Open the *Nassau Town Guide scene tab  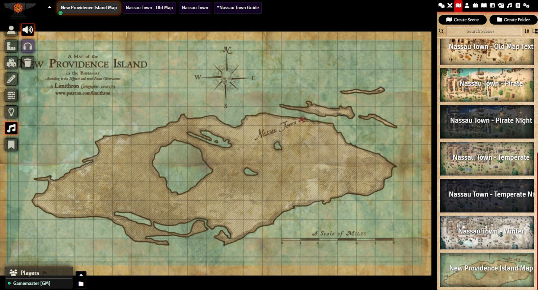coord(238,8)
